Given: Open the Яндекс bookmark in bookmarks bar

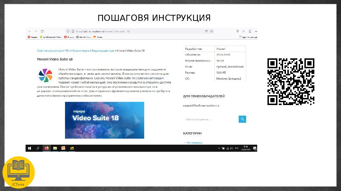Looking at the screenshot, I should 33,37.
